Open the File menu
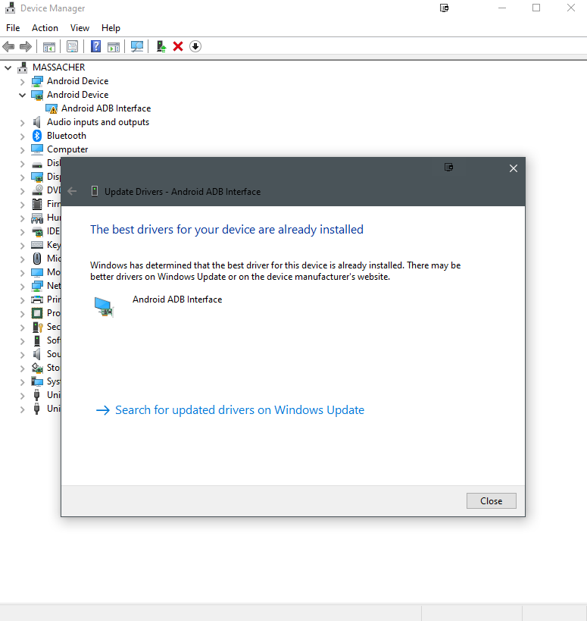The image size is (587, 621). click(13, 28)
